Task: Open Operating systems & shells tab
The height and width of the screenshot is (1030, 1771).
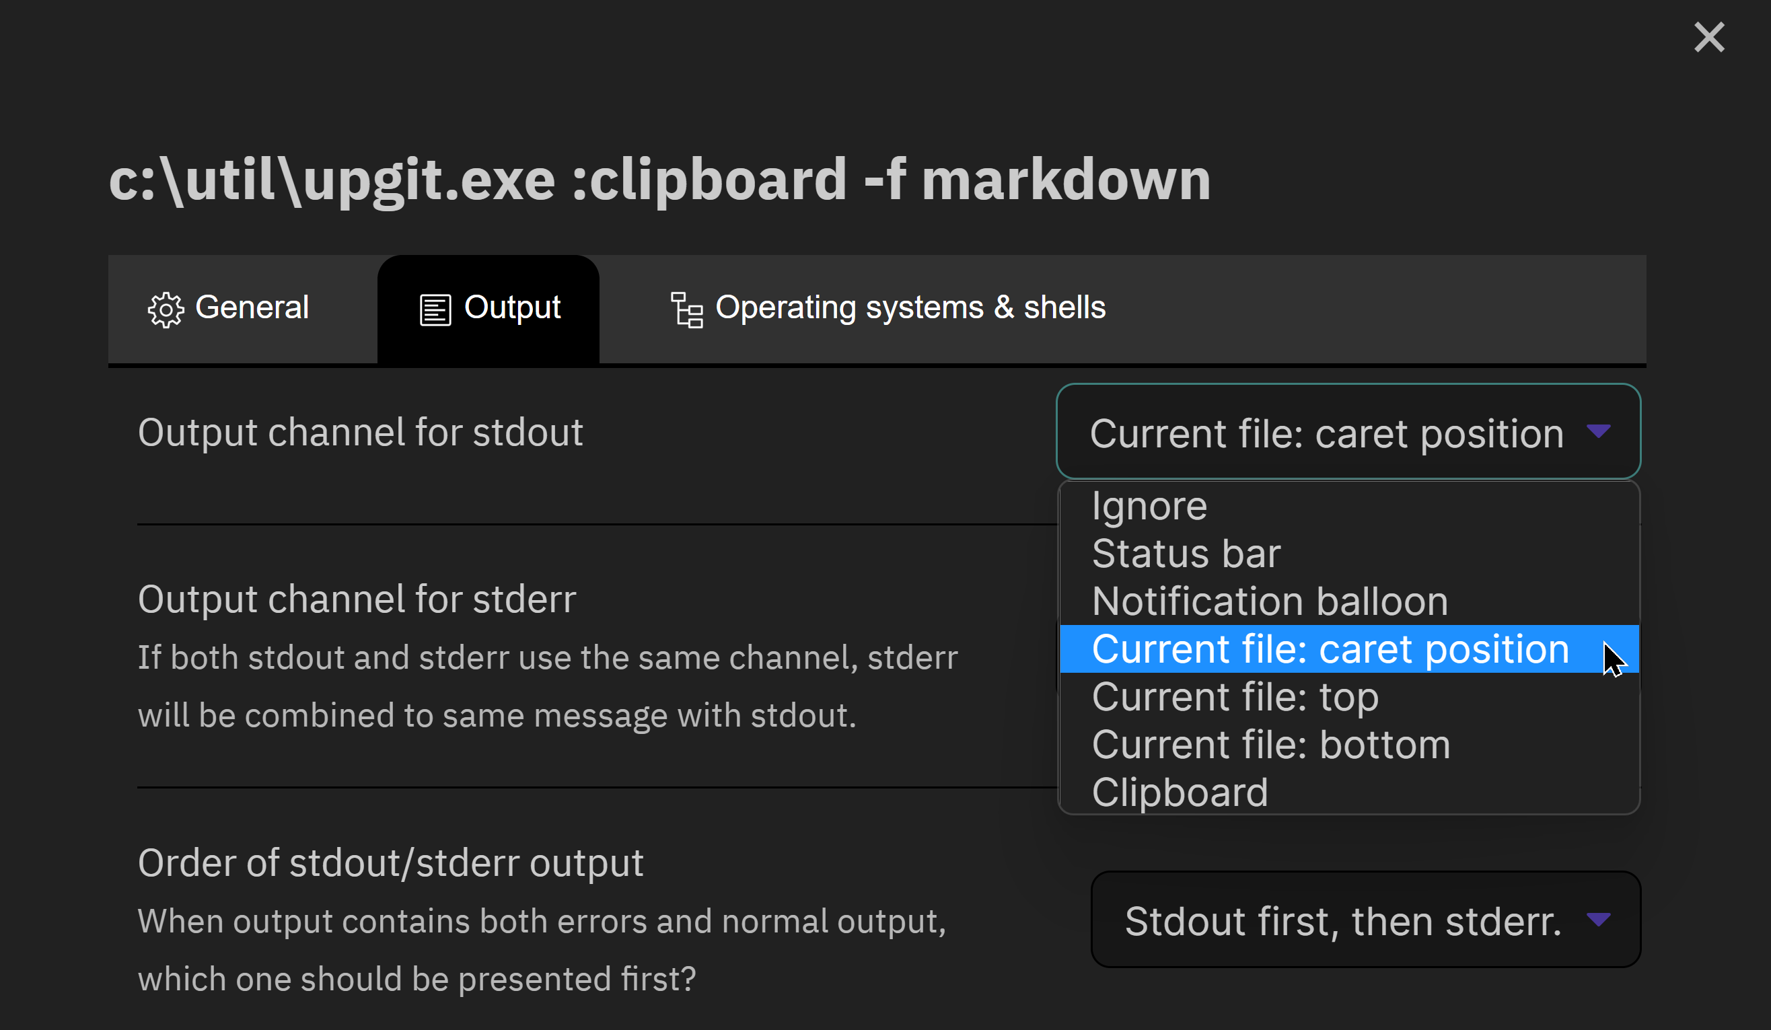Action: tap(888, 309)
